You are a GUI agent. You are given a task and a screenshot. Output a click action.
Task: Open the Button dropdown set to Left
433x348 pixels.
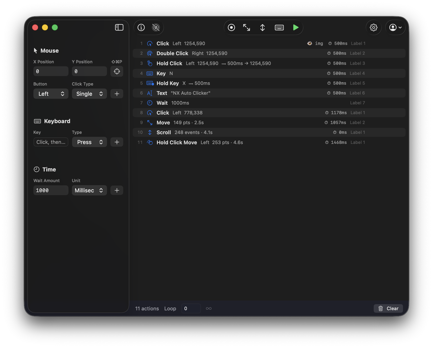tap(51, 94)
